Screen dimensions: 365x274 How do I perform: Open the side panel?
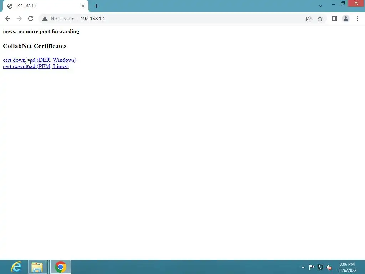click(x=334, y=19)
